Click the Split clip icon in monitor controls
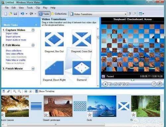Screen dimensions: 166x127 pos(154,84)
